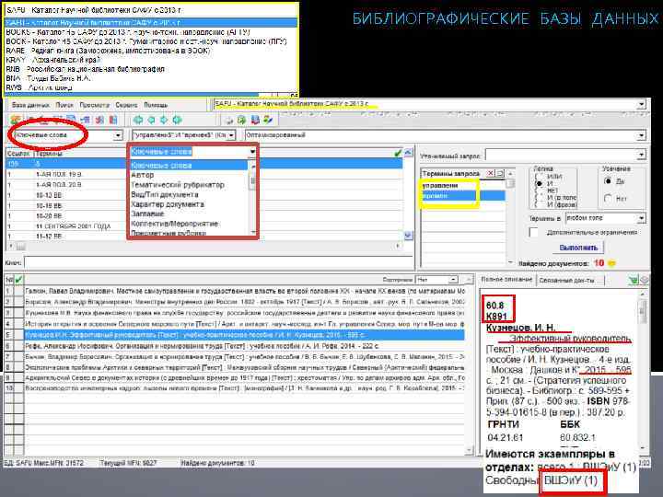
Task: Click results list vertical scrollbar down arrow
Action: click(x=469, y=450)
